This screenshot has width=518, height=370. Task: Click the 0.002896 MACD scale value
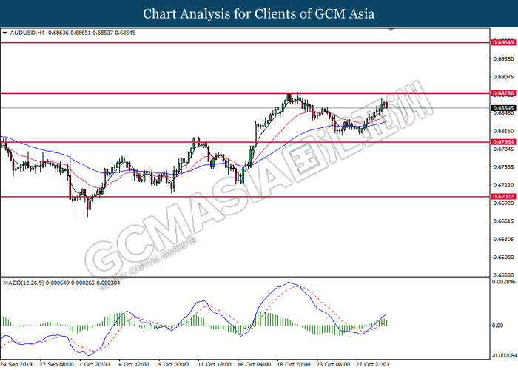pos(503,261)
